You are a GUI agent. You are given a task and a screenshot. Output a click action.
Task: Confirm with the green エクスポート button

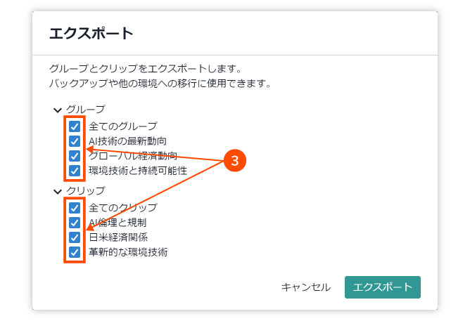tap(383, 287)
